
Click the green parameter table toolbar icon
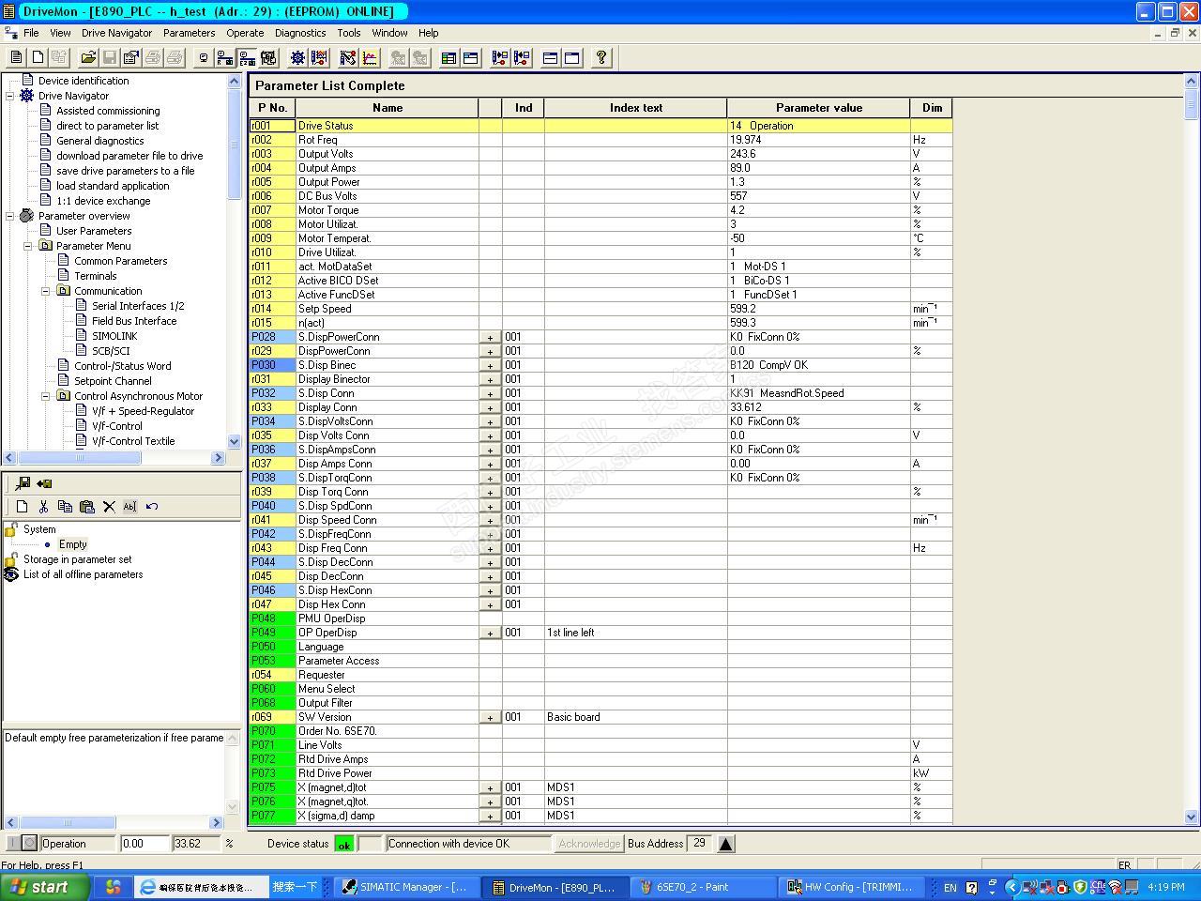click(448, 58)
